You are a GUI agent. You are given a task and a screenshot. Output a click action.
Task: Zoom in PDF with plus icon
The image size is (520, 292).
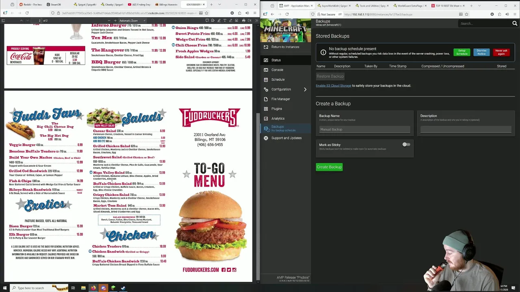point(115,20)
